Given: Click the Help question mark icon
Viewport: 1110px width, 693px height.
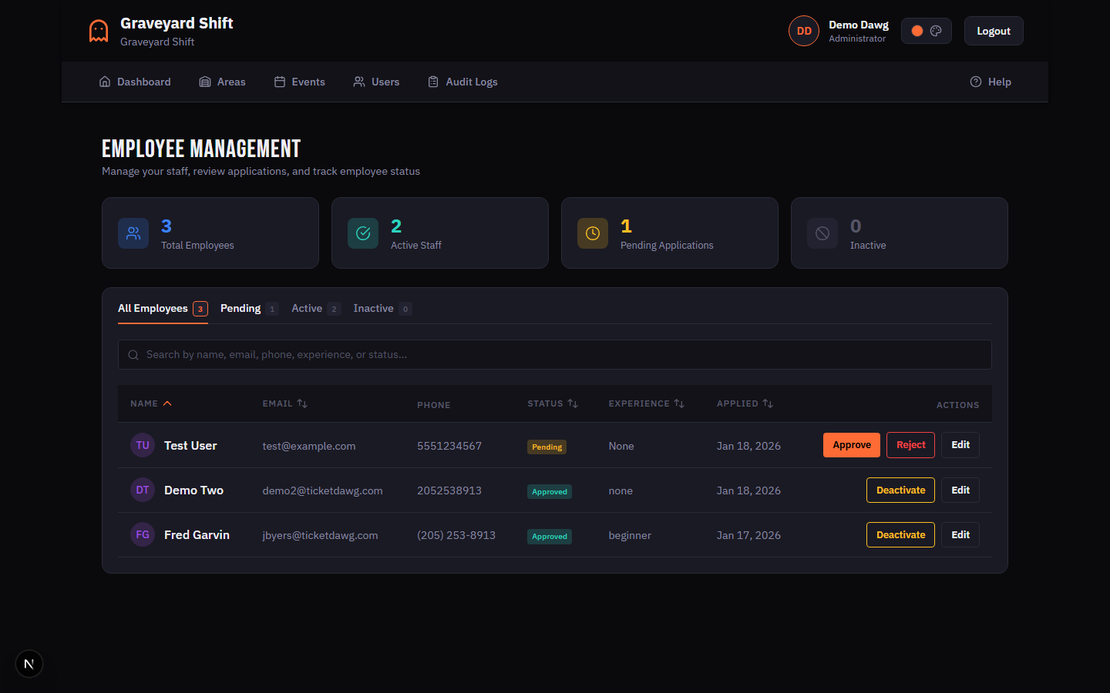Looking at the screenshot, I should [976, 81].
